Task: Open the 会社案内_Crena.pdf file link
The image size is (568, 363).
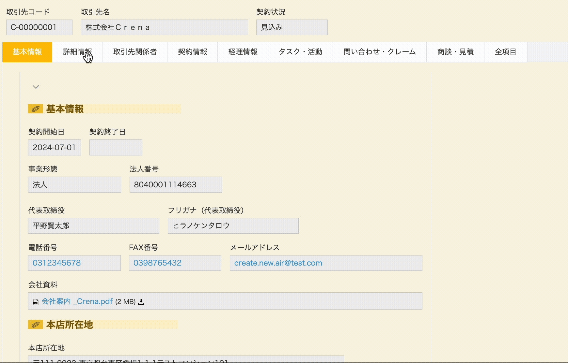Action: coord(77,301)
